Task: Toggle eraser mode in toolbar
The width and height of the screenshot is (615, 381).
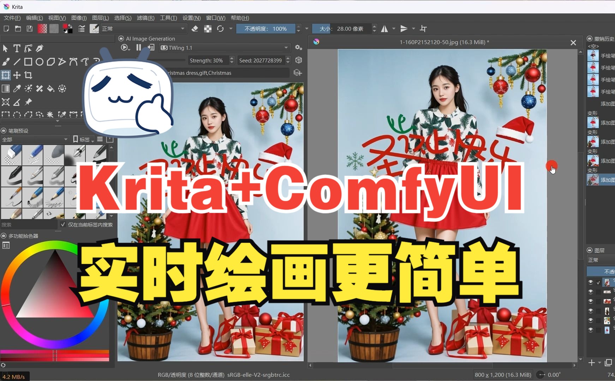Action: tap(195, 29)
